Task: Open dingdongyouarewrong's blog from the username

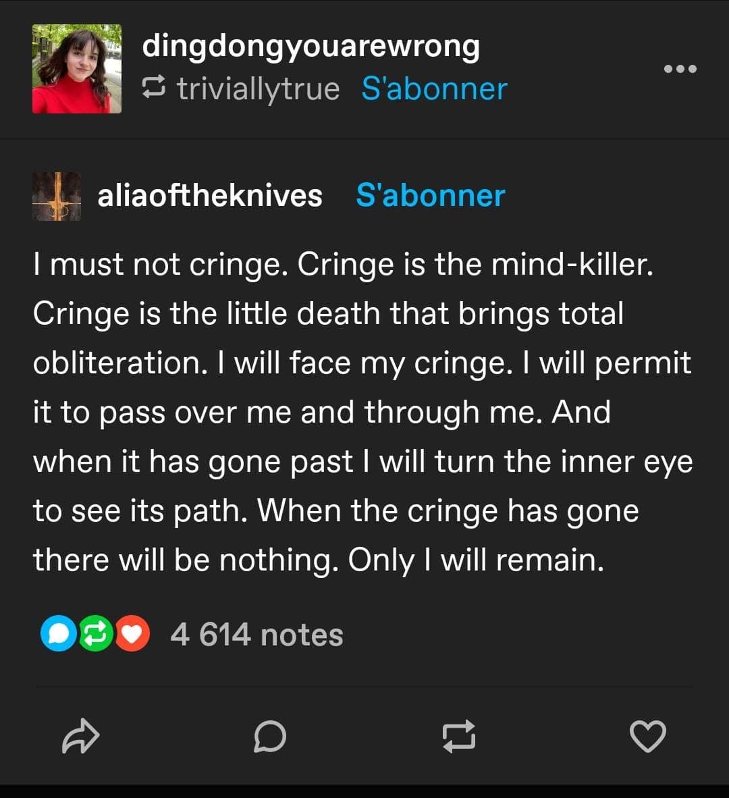Action: [310, 47]
